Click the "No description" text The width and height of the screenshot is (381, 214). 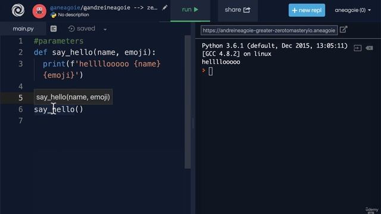pyautogui.click(x=73, y=15)
